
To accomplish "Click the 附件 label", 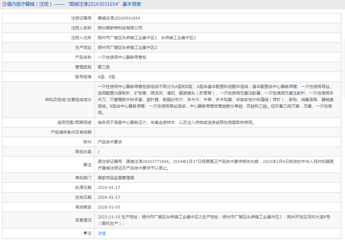I will click(x=88, y=142).
